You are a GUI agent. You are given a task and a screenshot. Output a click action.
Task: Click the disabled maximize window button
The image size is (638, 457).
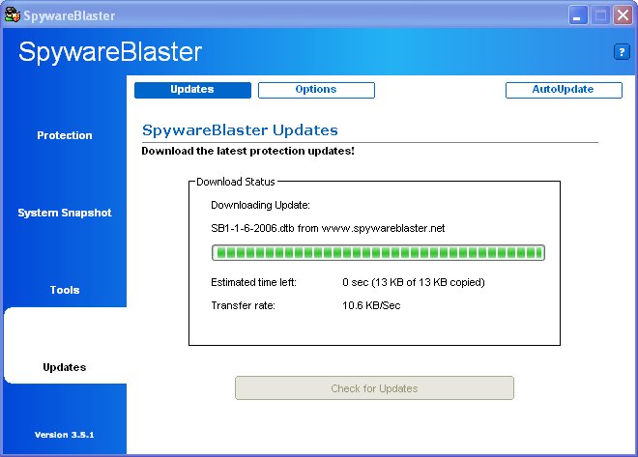pyautogui.click(x=600, y=15)
